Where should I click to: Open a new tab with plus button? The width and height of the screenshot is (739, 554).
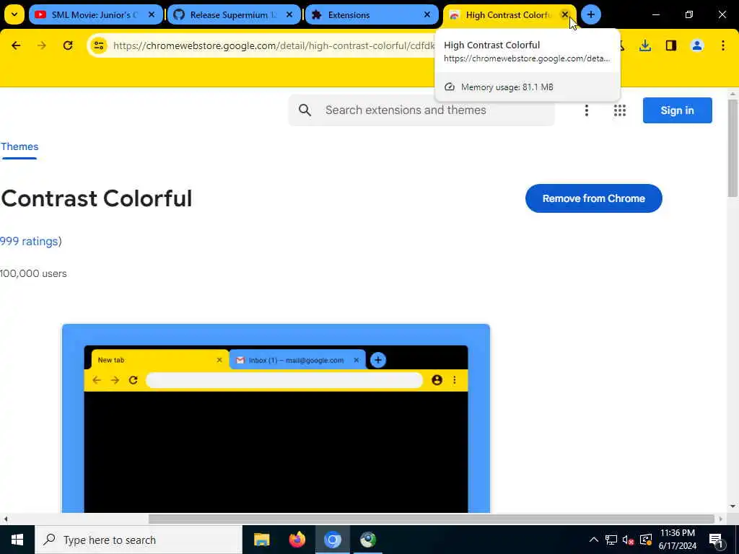591,14
